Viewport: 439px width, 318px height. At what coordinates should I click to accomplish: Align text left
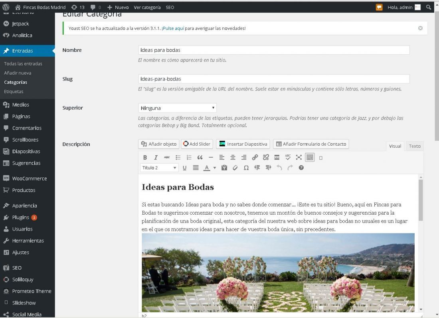click(x=222, y=158)
